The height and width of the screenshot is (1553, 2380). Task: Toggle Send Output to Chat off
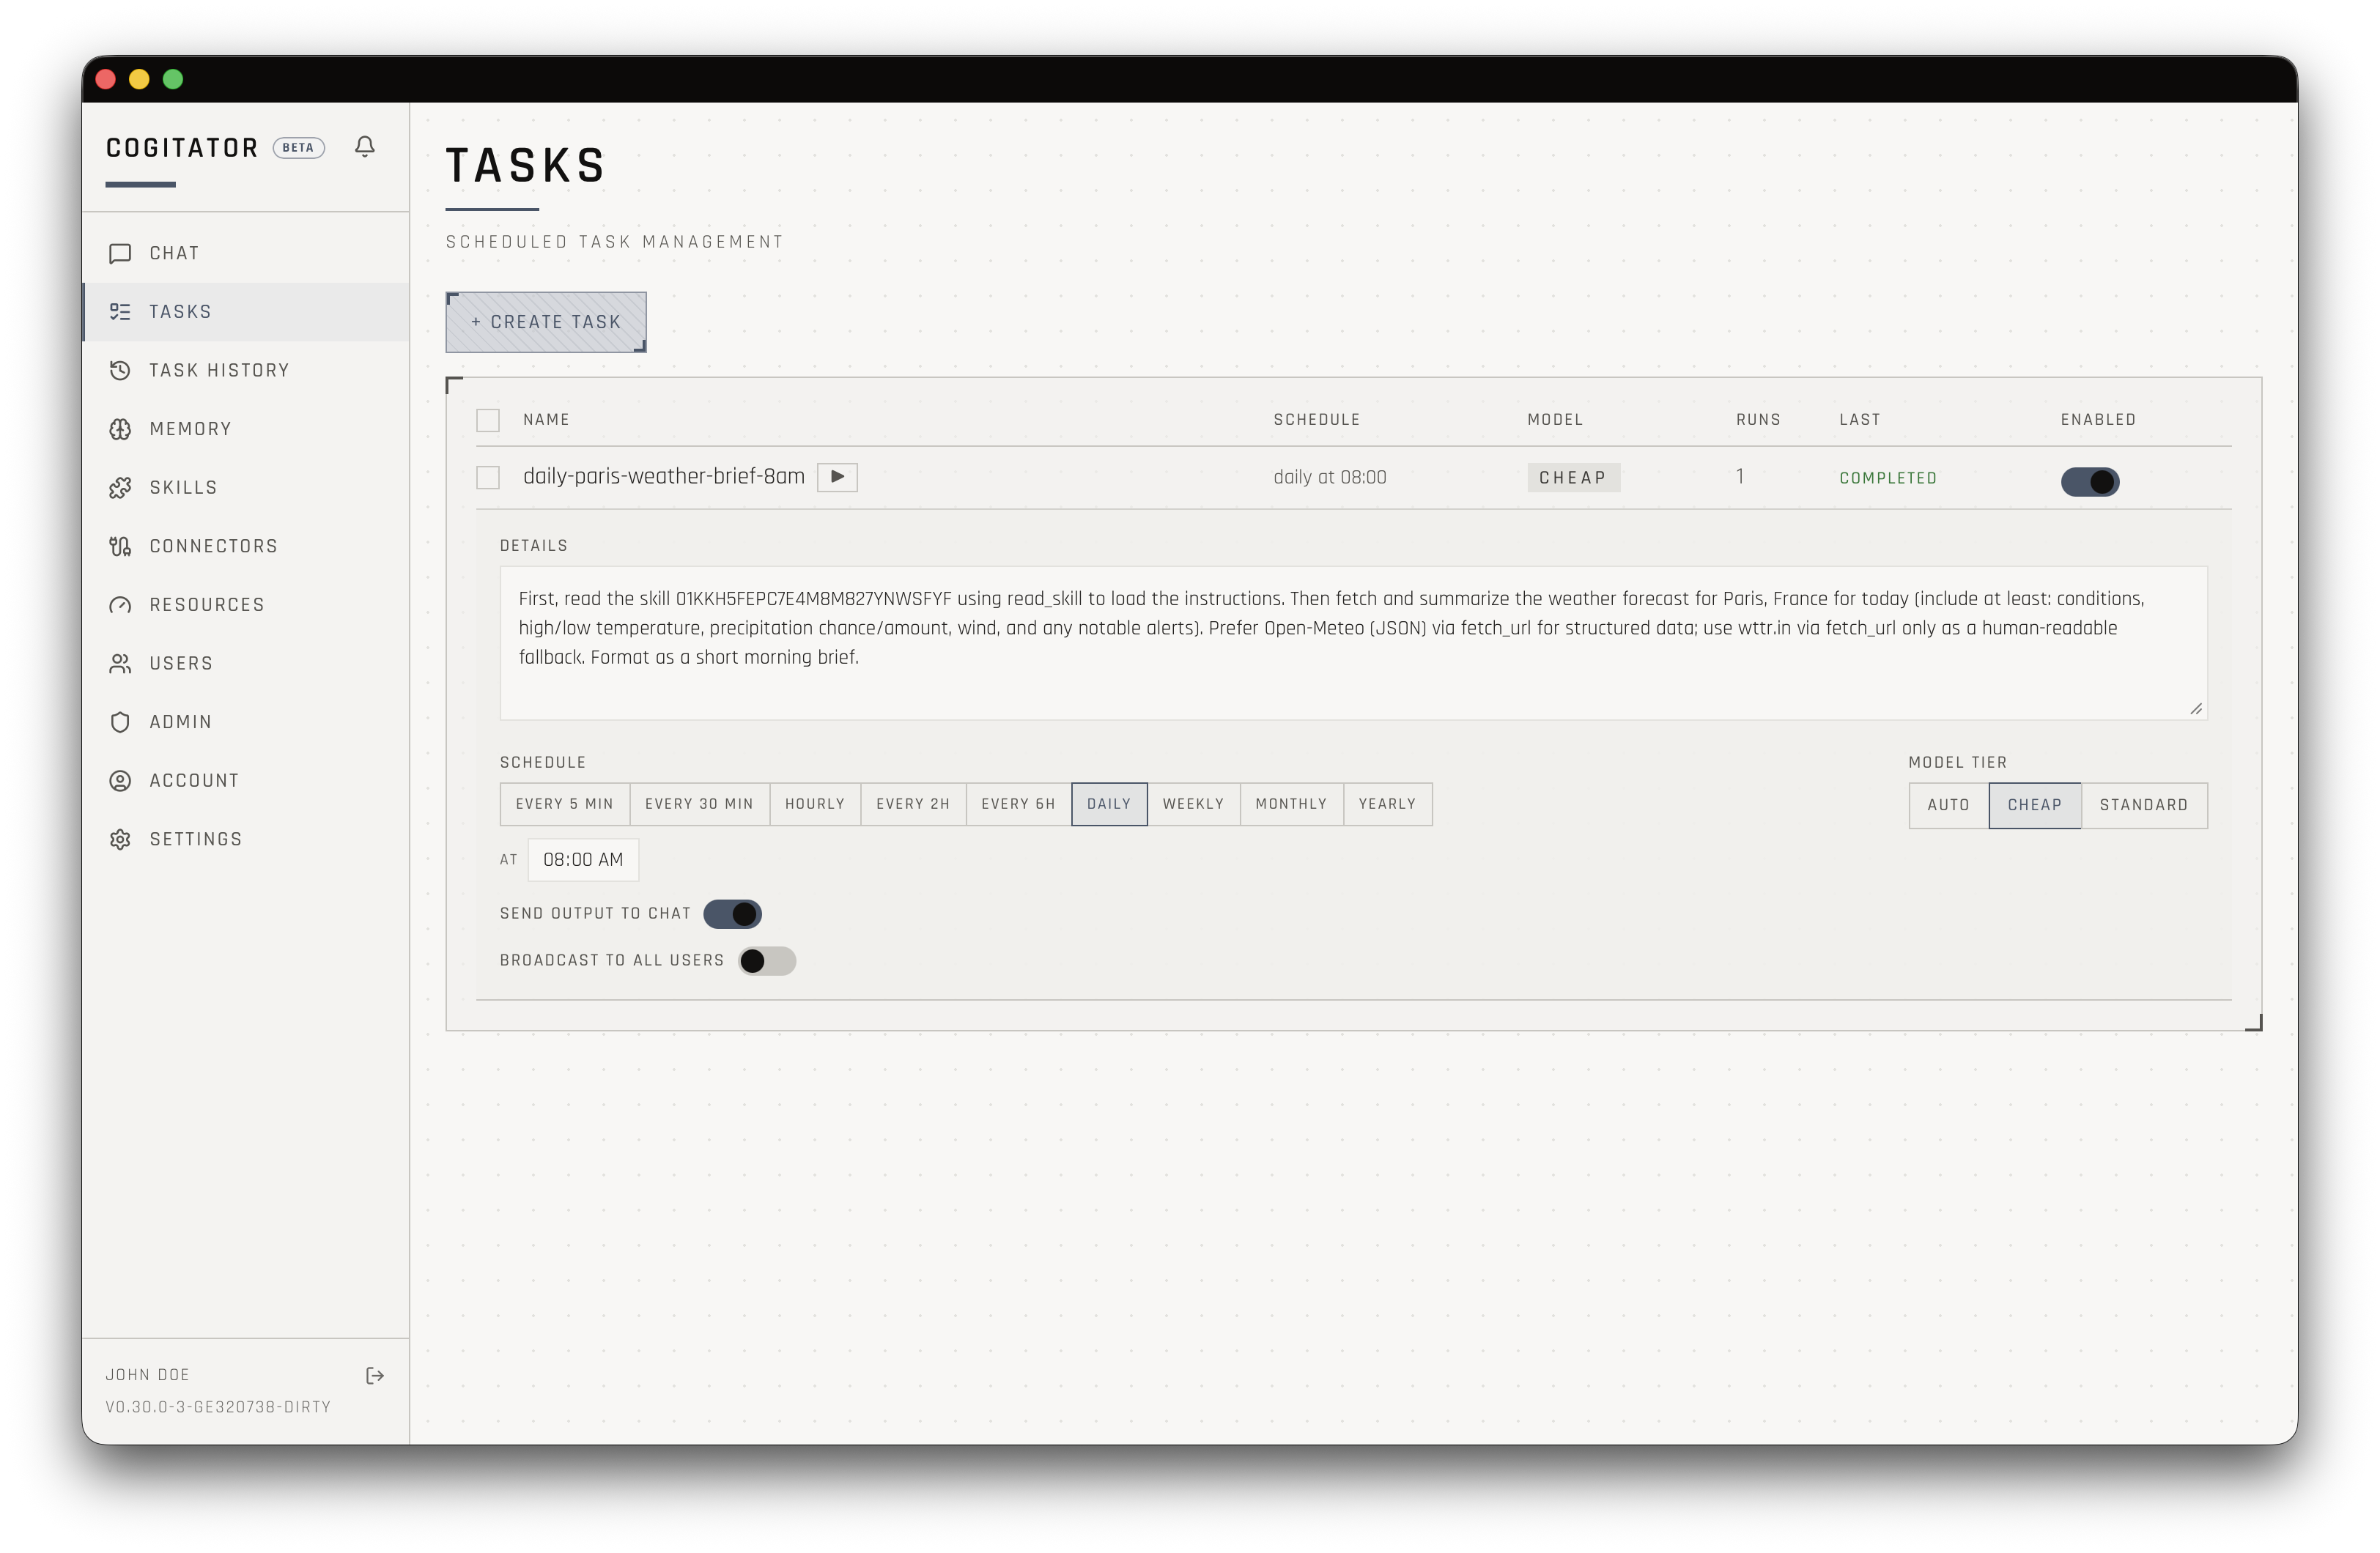[732, 914]
